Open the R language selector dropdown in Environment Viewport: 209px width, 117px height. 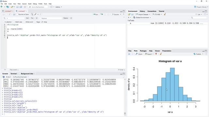click(129, 18)
